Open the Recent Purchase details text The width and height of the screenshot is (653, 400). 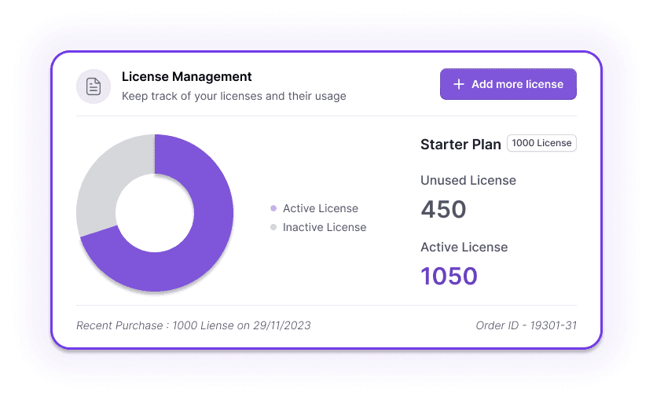pyautogui.click(x=193, y=325)
